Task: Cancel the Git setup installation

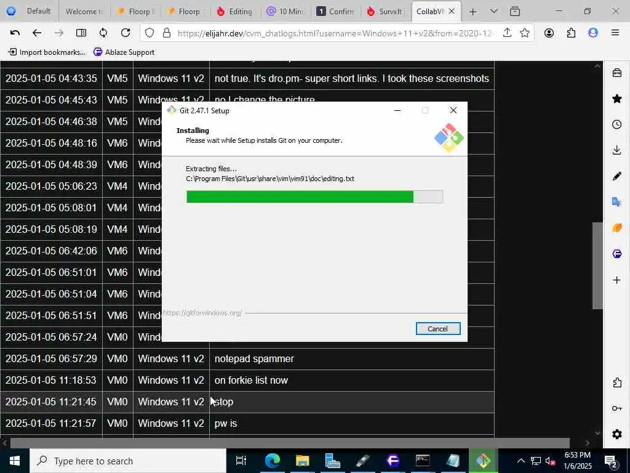Action: pyautogui.click(x=437, y=329)
